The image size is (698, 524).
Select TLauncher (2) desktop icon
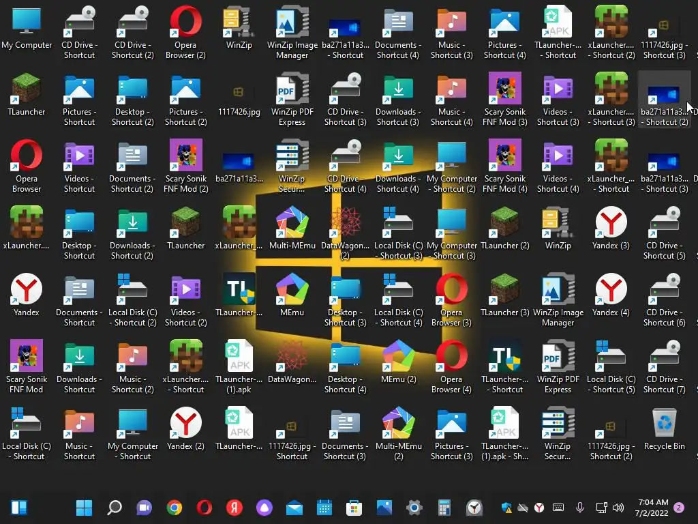coord(505,227)
